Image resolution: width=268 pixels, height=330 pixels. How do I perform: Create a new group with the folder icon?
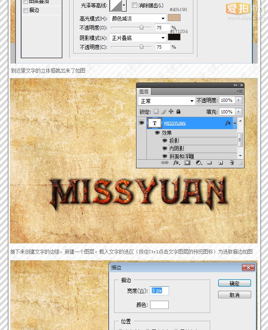[209, 162]
